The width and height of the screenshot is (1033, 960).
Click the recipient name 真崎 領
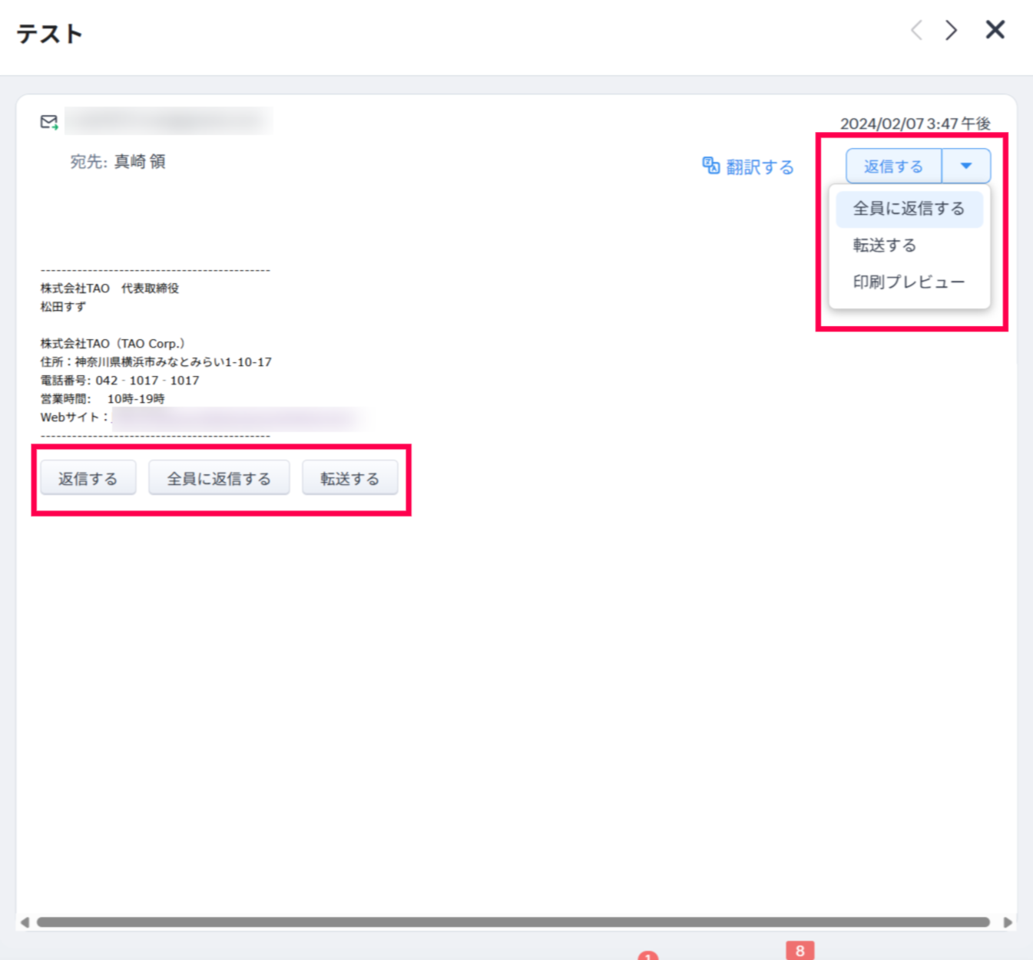click(140, 162)
